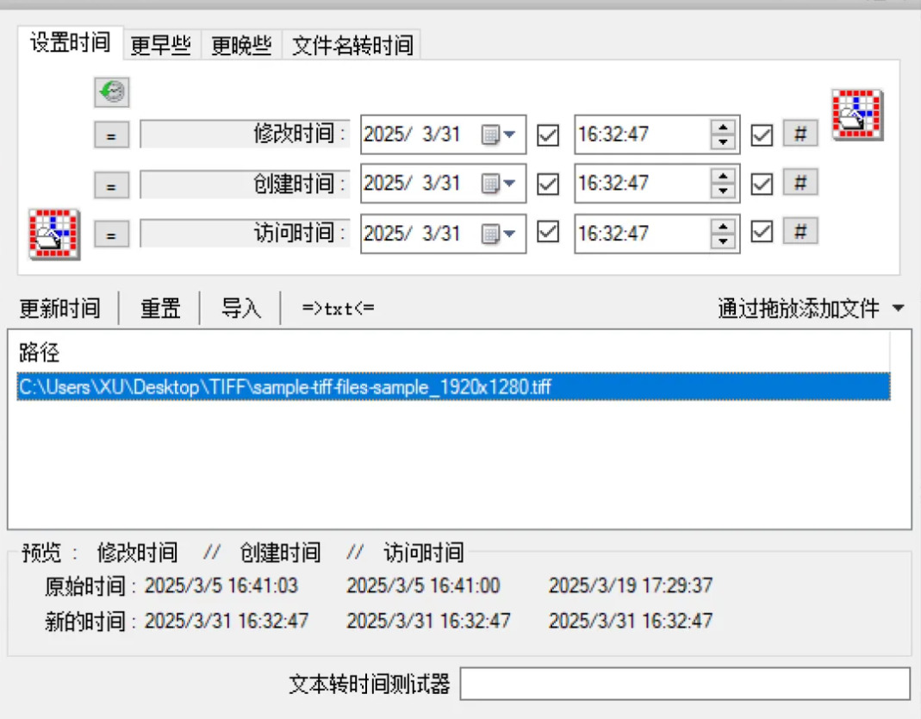Click original time 2025/3/19 17:29:37
The image size is (921, 719).
[631, 585]
